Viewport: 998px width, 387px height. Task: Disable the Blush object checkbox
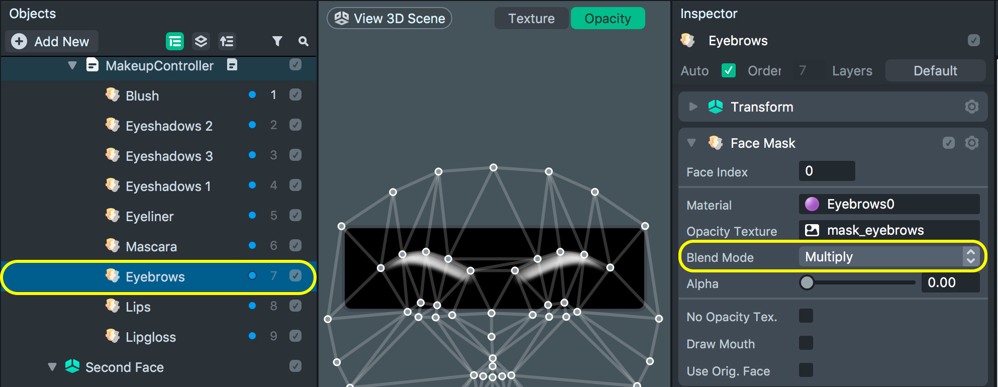point(295,95)
